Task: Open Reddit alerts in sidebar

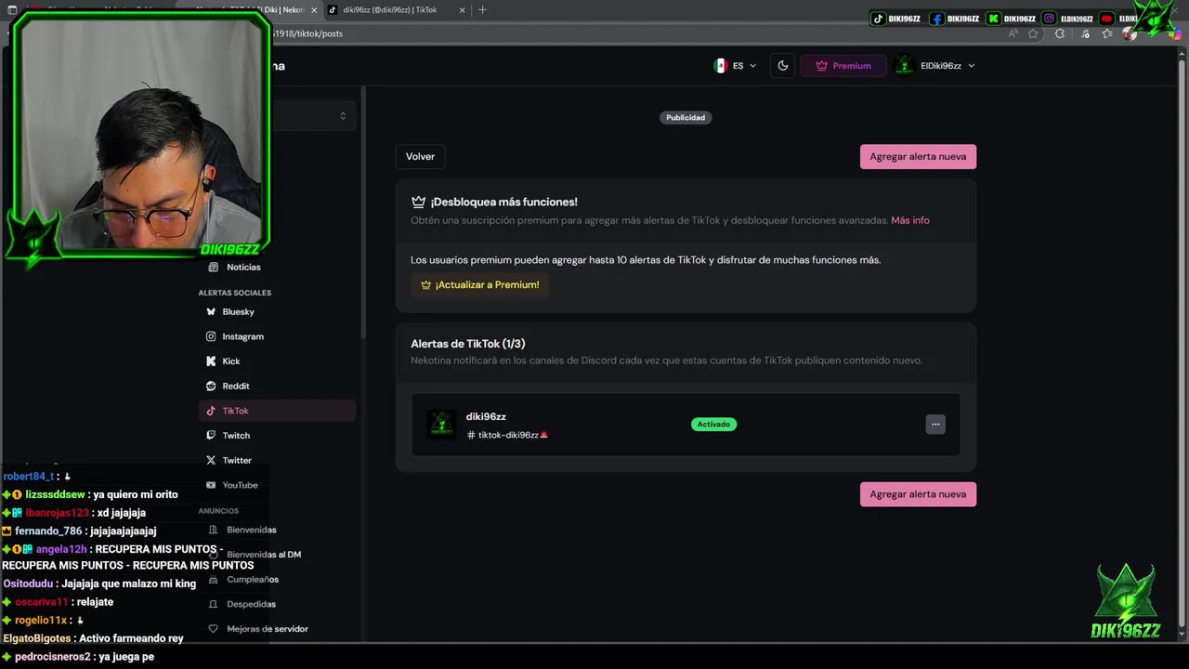Action: [x=277, y=386]
